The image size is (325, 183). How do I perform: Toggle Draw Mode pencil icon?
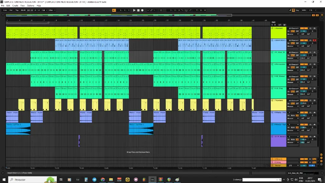[x=290, y=10]
